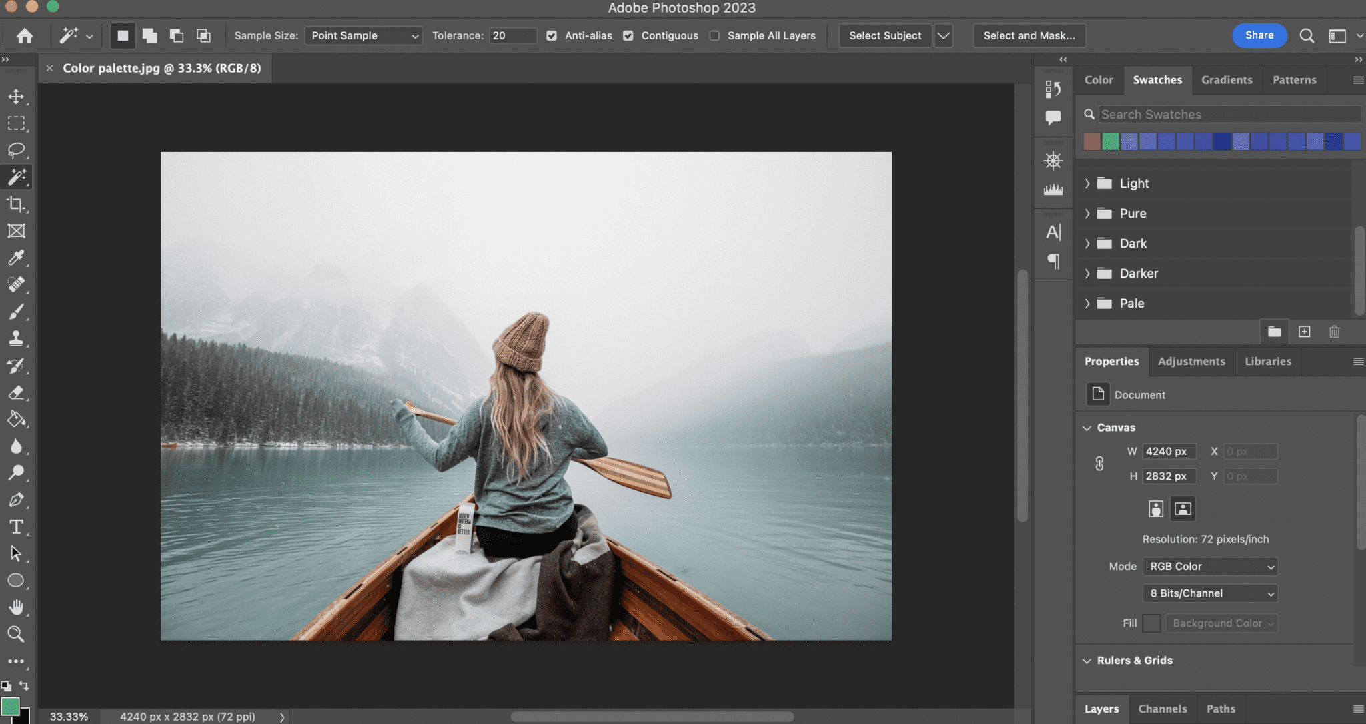
Task: Open the Sample Size dropdown
Action: [363, 35]
